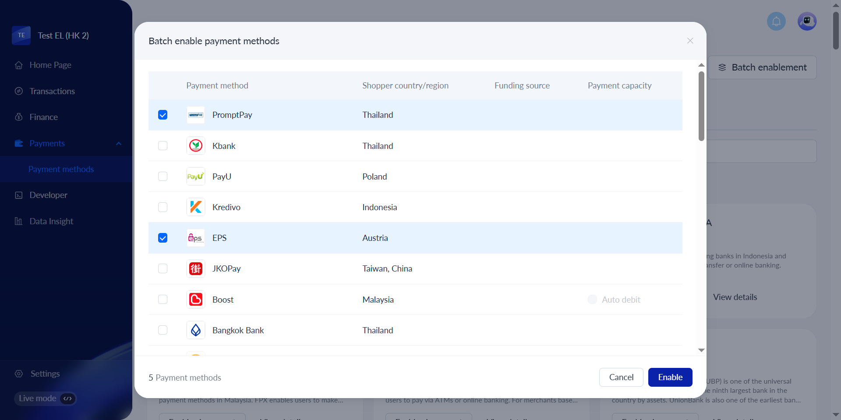Uncheck the EPS checkbox
Screen dimensions: 841x420
tap(163, 238)
